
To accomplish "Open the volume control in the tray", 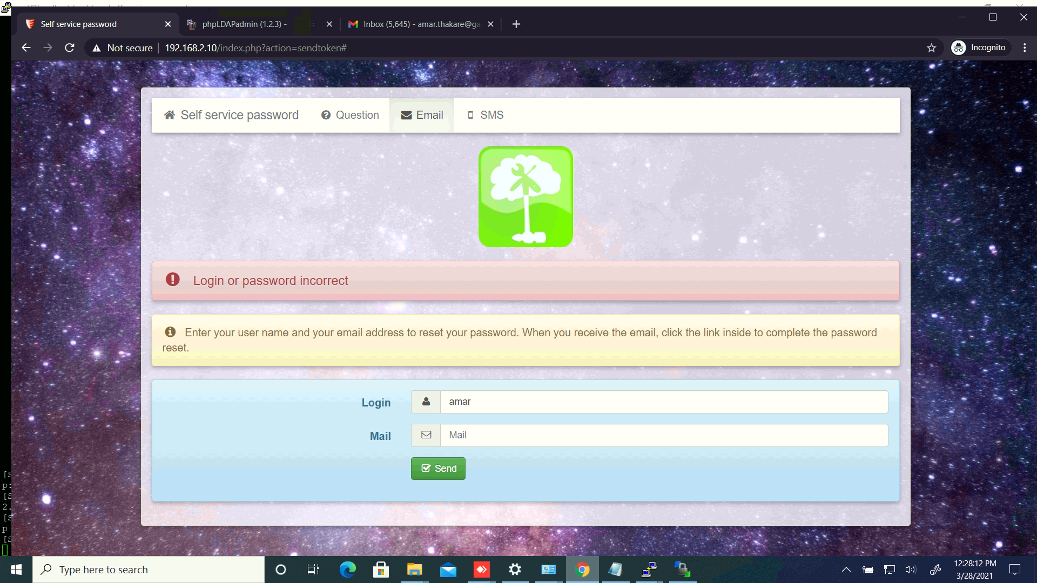I will click(x=911, y=570).
